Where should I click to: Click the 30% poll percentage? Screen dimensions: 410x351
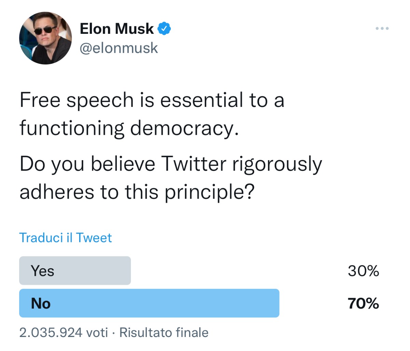click(x=363, y=271)
